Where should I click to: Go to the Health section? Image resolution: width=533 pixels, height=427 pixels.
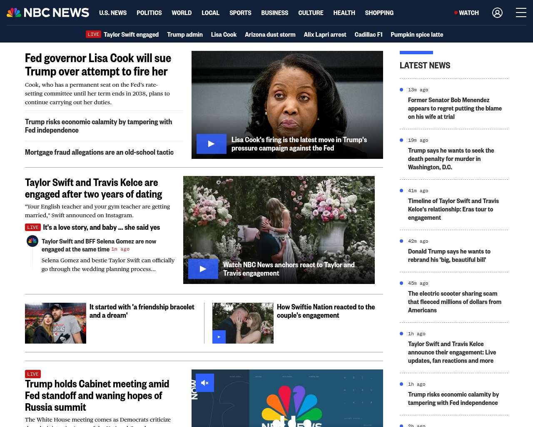344,13
